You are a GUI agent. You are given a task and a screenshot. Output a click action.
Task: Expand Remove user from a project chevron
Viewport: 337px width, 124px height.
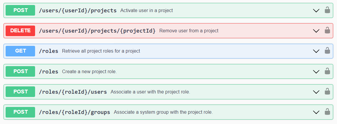tap(316, 31)
